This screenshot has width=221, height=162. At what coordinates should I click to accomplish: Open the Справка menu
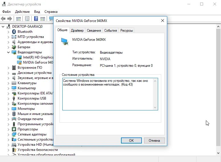point(51,12)
